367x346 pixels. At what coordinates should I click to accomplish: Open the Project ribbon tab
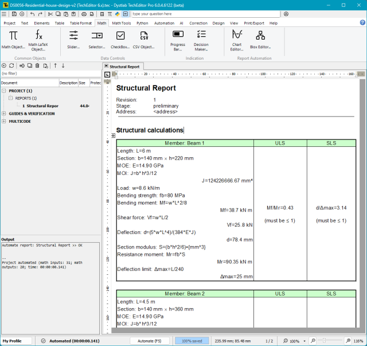pos(10,23)
